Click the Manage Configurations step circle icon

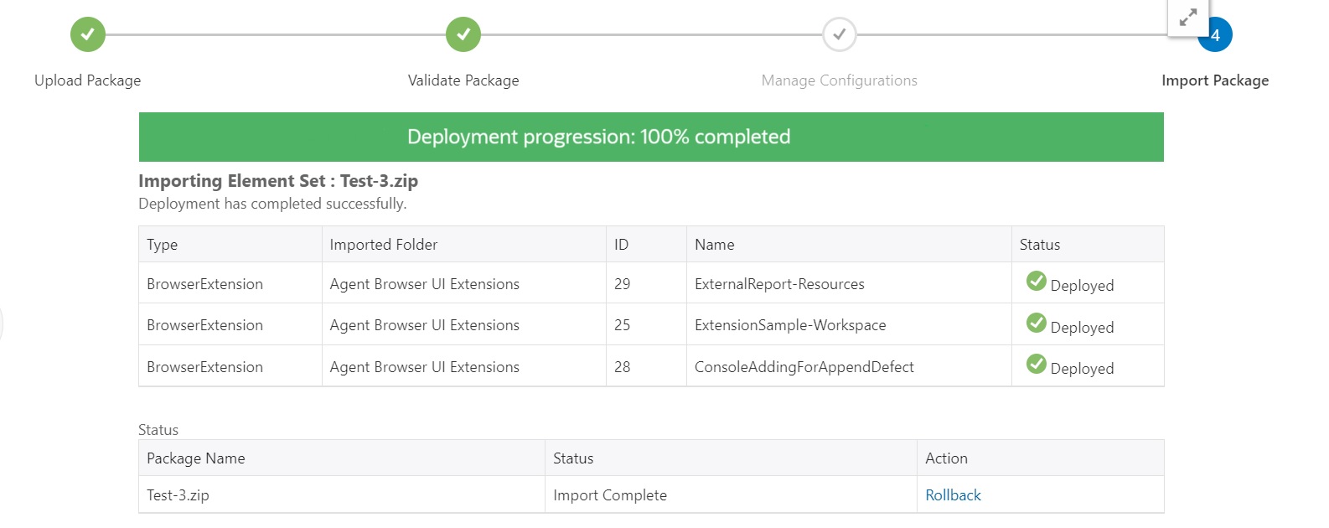[x=839, y=34]
